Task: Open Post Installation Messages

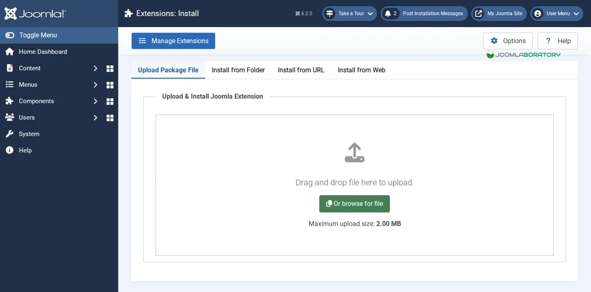Action: (424, 14)
